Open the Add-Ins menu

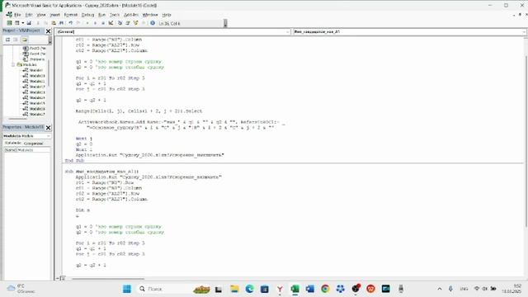[x=131, y=15]
